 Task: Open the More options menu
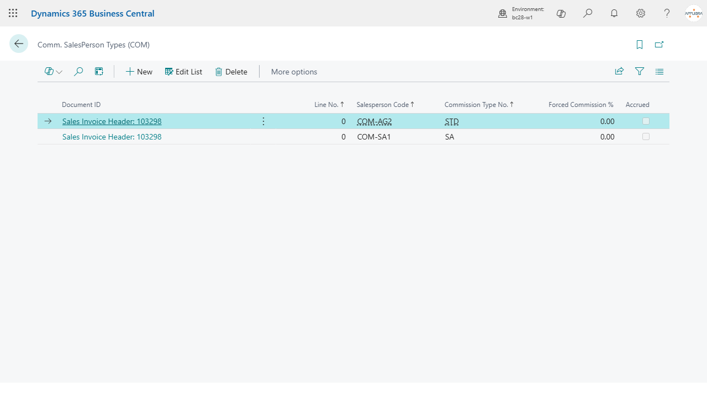pos(294,72)
